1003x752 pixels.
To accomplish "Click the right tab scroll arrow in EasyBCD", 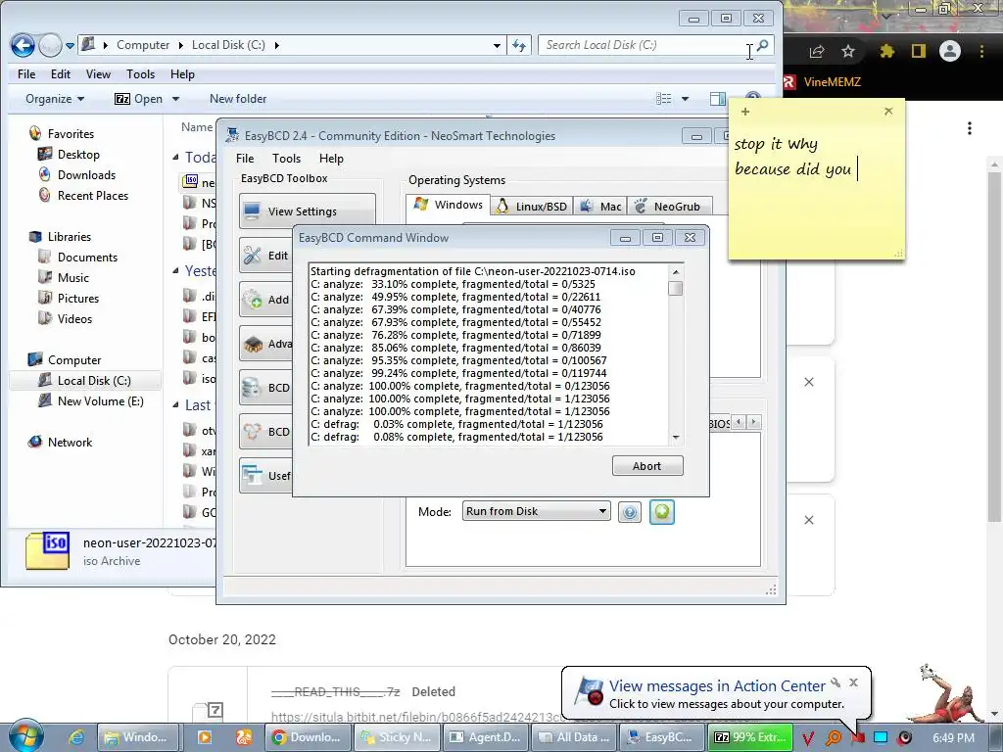I will tap(754, 422).
